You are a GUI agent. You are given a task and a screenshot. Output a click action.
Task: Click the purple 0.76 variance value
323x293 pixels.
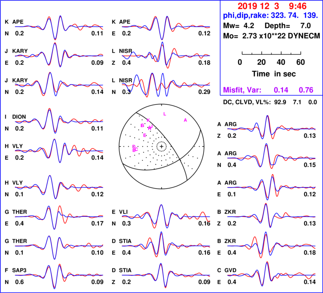pos(306,90)
